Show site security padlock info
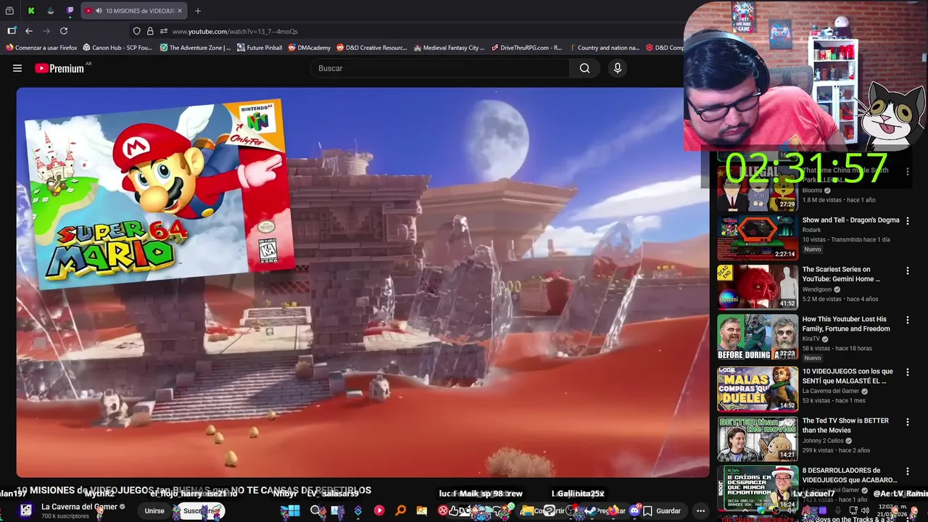The image size is (928, 522). [150, 31]
